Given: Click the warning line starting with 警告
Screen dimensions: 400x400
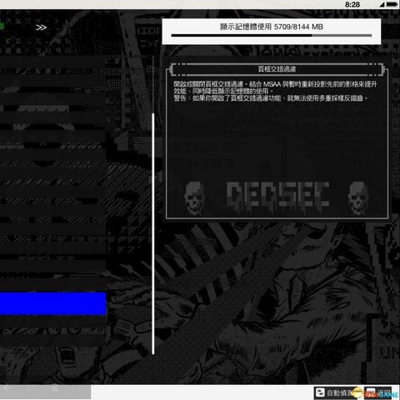Looking at the screenshot, I should [271, 98].
